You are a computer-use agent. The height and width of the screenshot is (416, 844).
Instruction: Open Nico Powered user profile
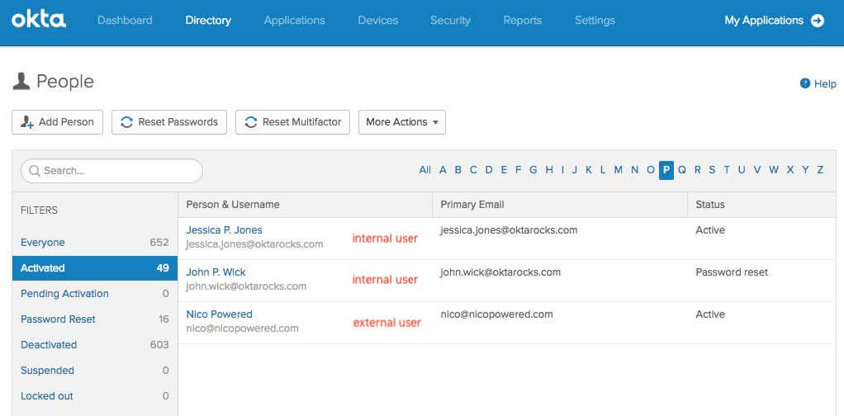[x=219, y=314]
